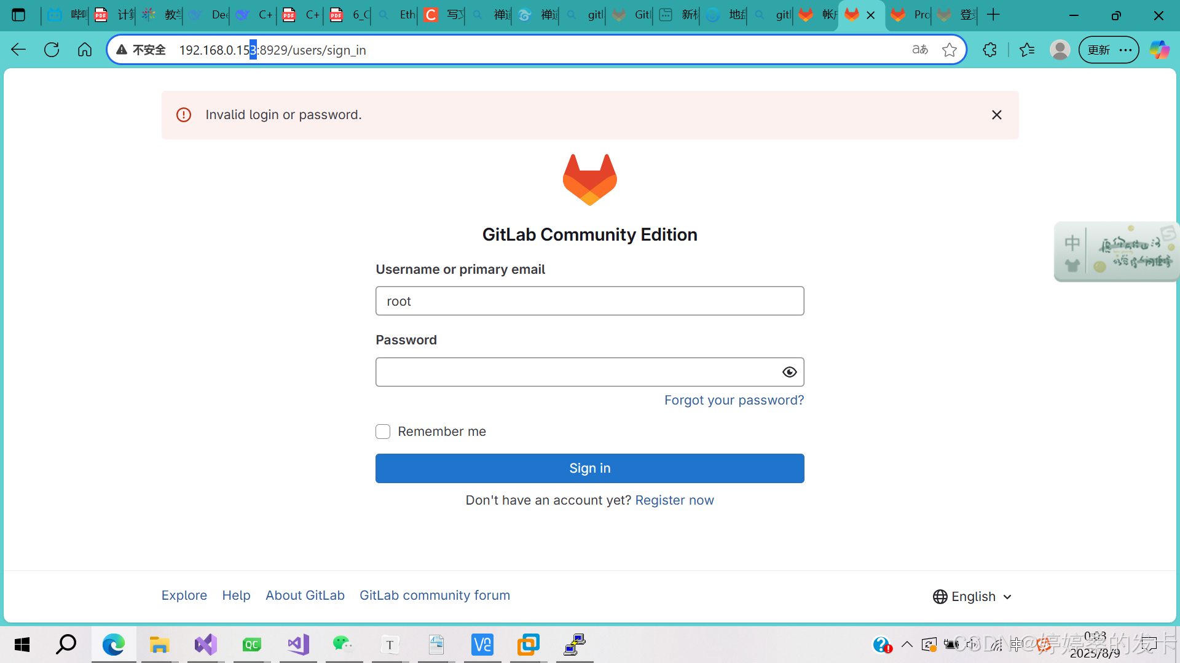Open a new tab with plus button
The width and height of the screenshot is (1180, 663).
993,15
